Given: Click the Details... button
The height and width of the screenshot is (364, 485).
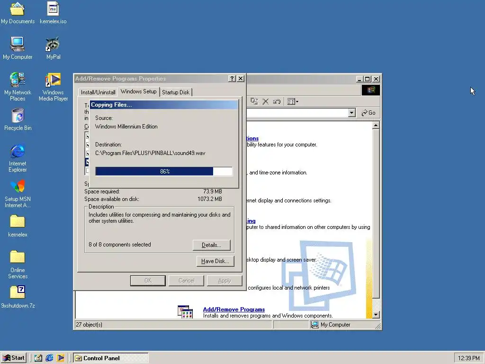Looking at the screenshot, I should pos(211,245).
